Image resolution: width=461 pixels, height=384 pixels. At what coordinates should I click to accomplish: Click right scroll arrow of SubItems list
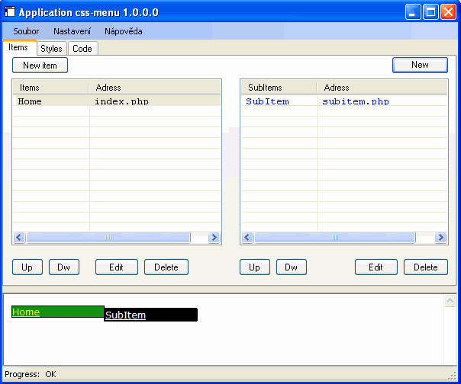point(440,237)
